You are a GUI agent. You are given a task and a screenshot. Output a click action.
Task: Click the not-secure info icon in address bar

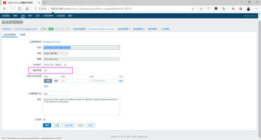point(36,9)
